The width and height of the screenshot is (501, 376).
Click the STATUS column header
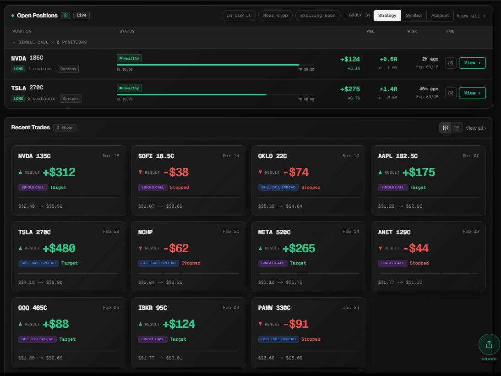(x=127, y=31)
